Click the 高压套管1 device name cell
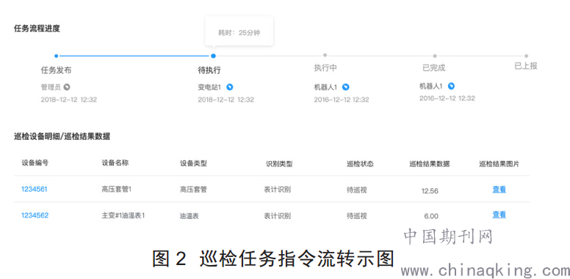This screenshot has width=570, height=279. (x=116, y=189)
